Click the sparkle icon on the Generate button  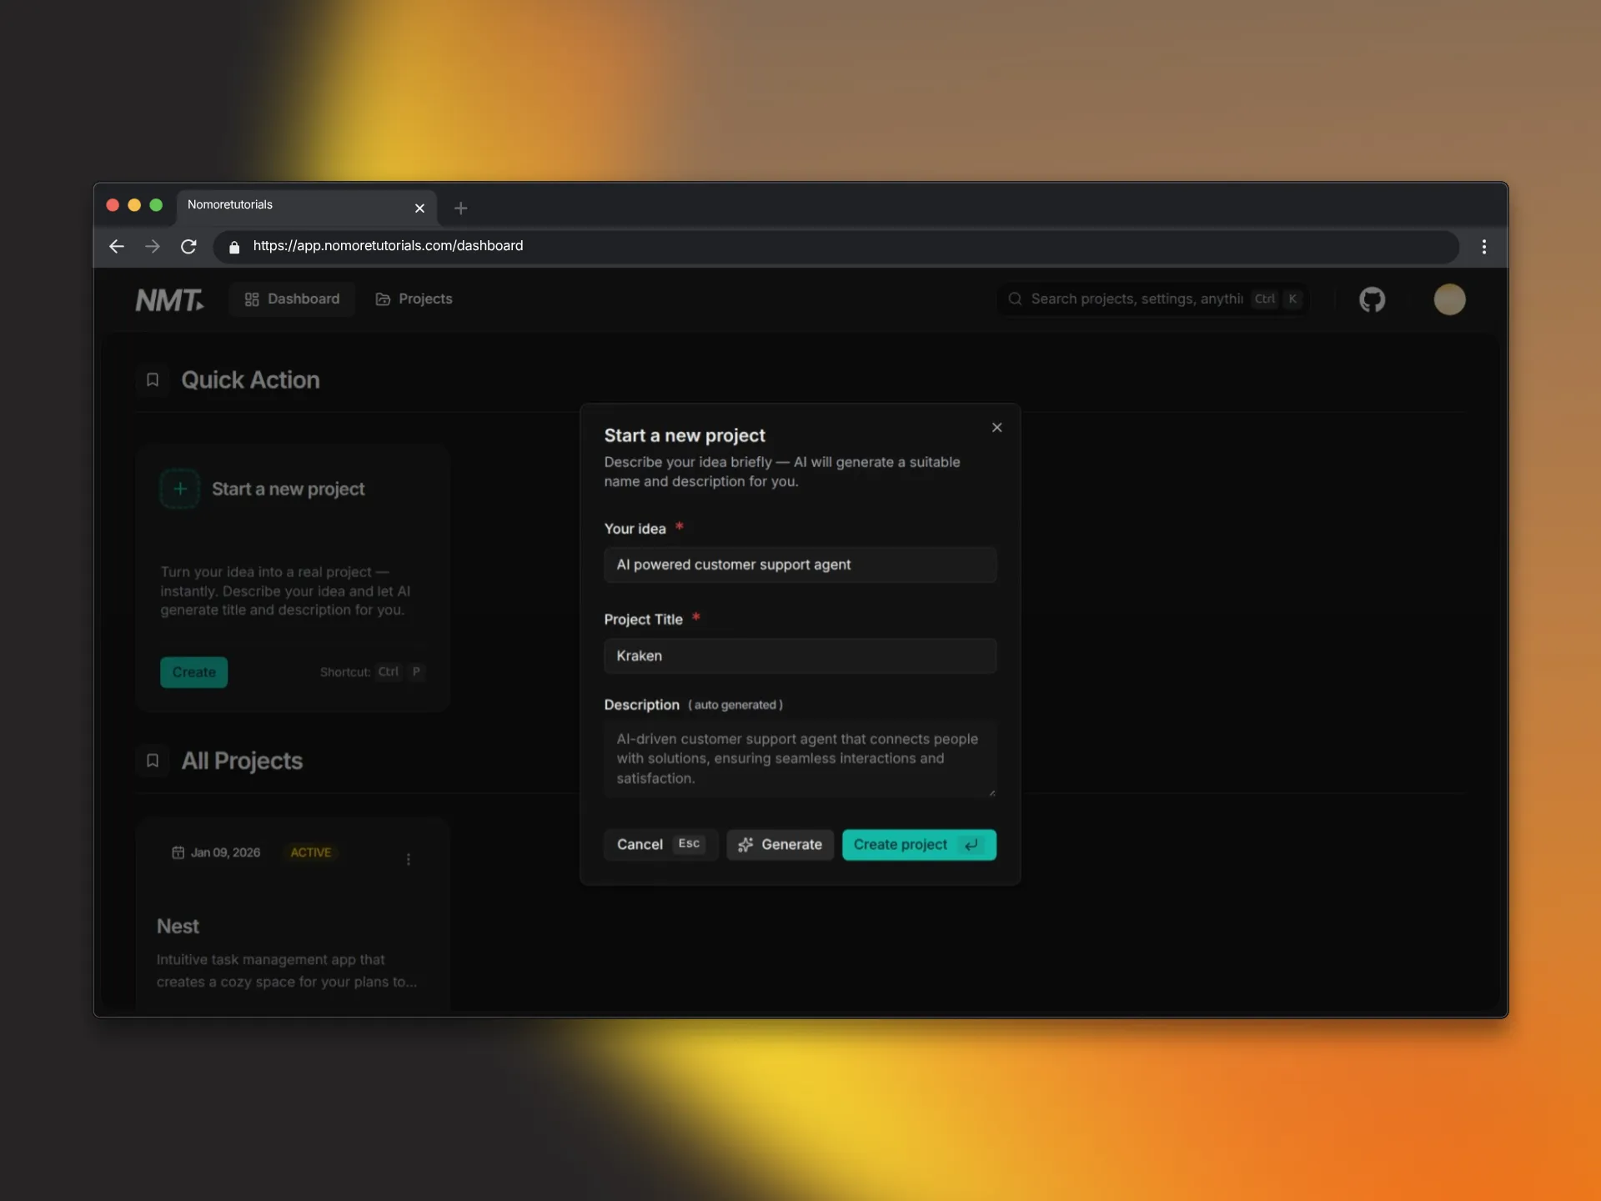[745, 845]
